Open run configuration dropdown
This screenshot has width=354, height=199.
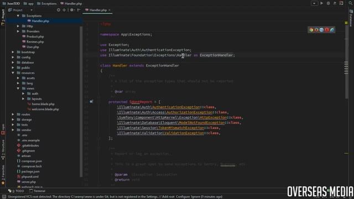point(314,3)
